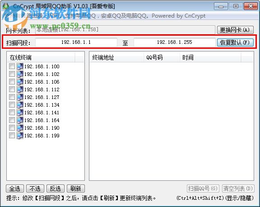
Task: Select the checkbox for 192.168.1.141
Action: tap(12, 113)
